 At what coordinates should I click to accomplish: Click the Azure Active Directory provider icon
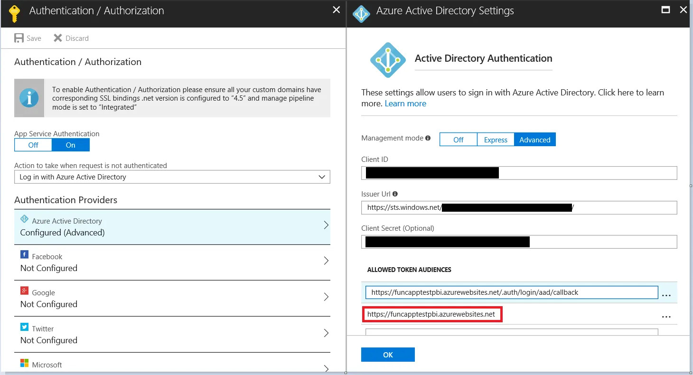coord(25,219)
